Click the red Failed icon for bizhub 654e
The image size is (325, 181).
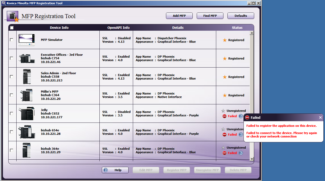pos(225,135)
